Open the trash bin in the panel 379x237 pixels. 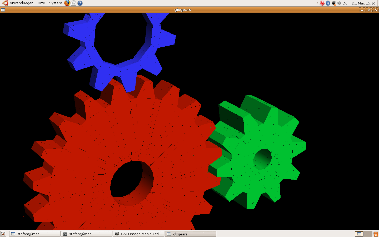pos(376,234)
